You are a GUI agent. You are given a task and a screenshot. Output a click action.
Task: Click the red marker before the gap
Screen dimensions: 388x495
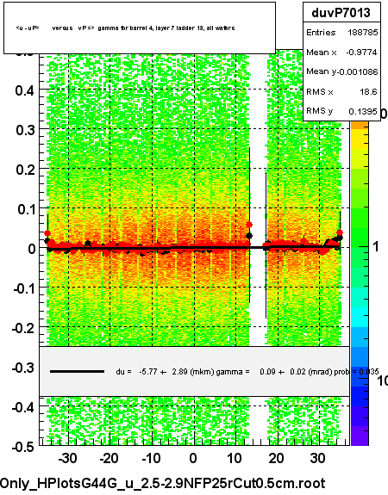coord(249,225)
